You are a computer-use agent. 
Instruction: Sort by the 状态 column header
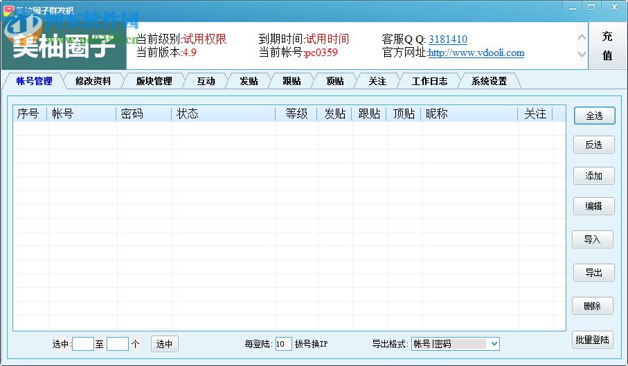224,114
